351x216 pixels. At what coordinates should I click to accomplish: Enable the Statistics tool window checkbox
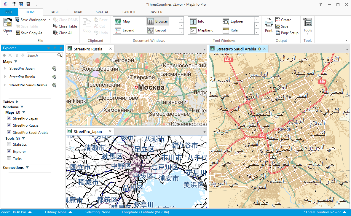[9, 144]
